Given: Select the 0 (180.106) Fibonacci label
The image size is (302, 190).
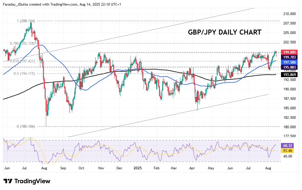Looking at the screenshot, I should [x=26, y=126].
